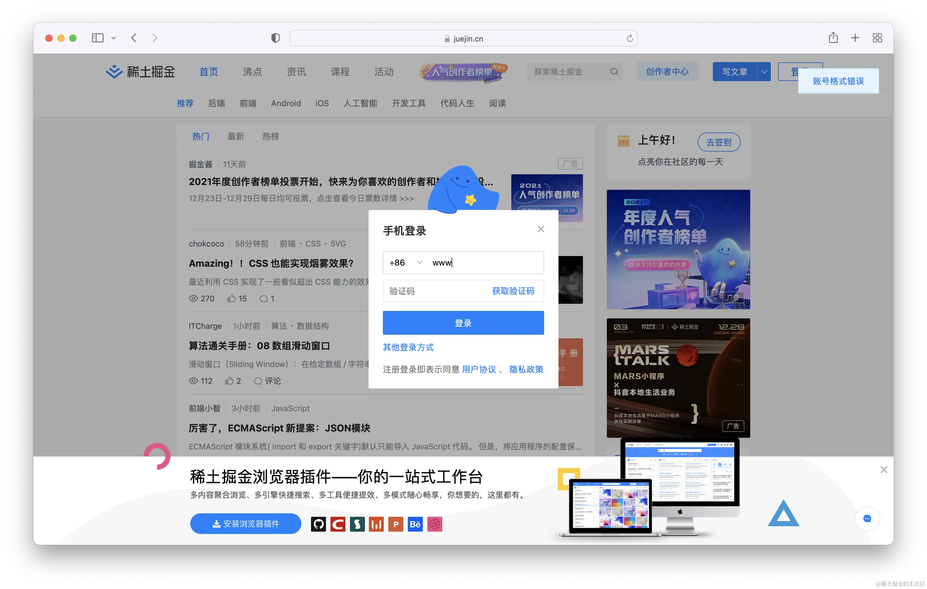Click the 验证码 input field

tap(423, 291)
